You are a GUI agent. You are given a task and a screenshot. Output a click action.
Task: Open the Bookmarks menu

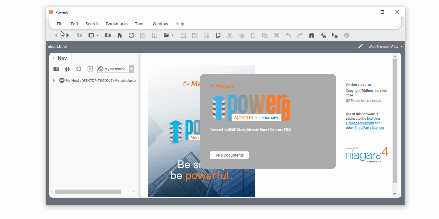point(117,24)
